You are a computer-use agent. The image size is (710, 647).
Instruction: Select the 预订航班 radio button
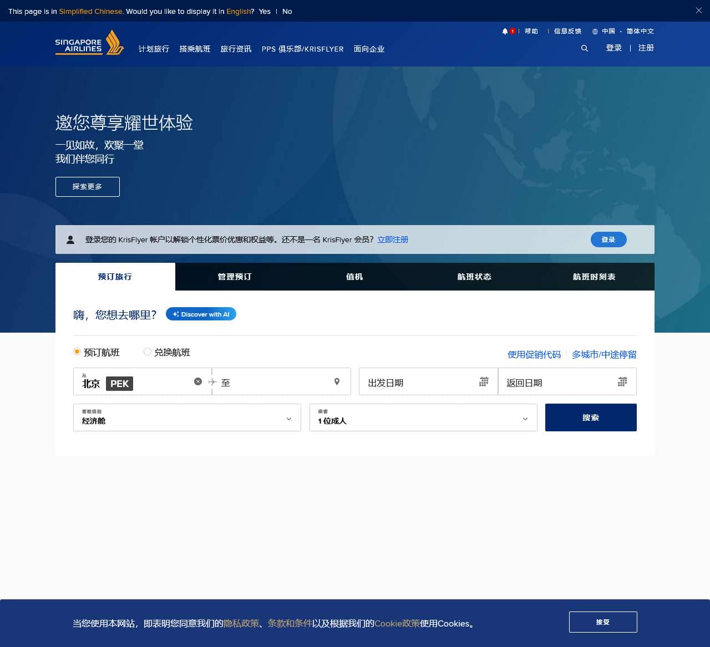pyautogui.click(x=77, y=351)
